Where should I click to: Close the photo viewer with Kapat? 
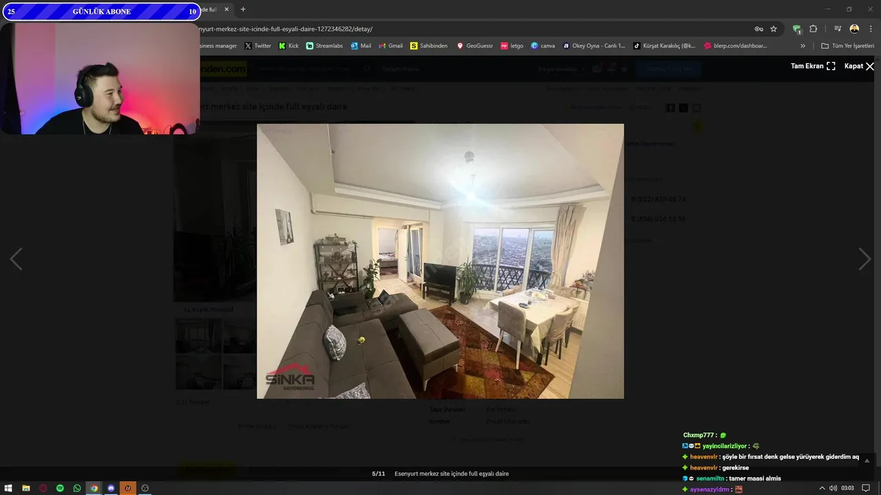[859, 66]
